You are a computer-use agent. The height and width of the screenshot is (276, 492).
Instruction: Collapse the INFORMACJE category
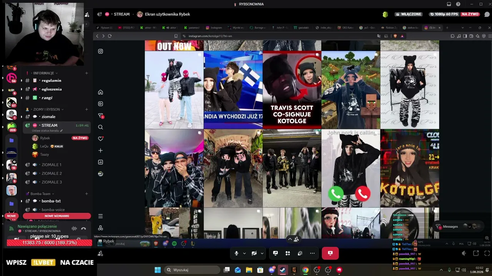tap(45, 73)
